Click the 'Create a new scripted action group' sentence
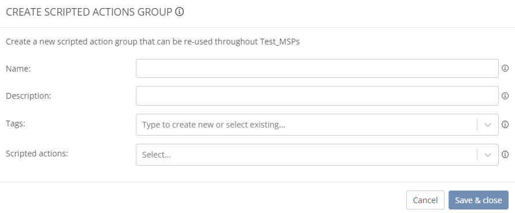Viewport: 515px width, 213px height. point(153,42)
